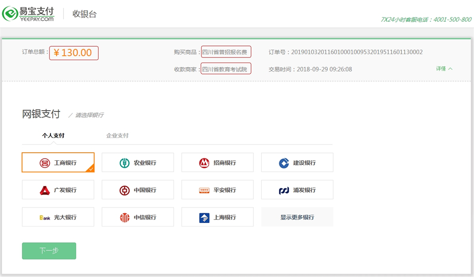Select 中国银行 payment option label

145,190
